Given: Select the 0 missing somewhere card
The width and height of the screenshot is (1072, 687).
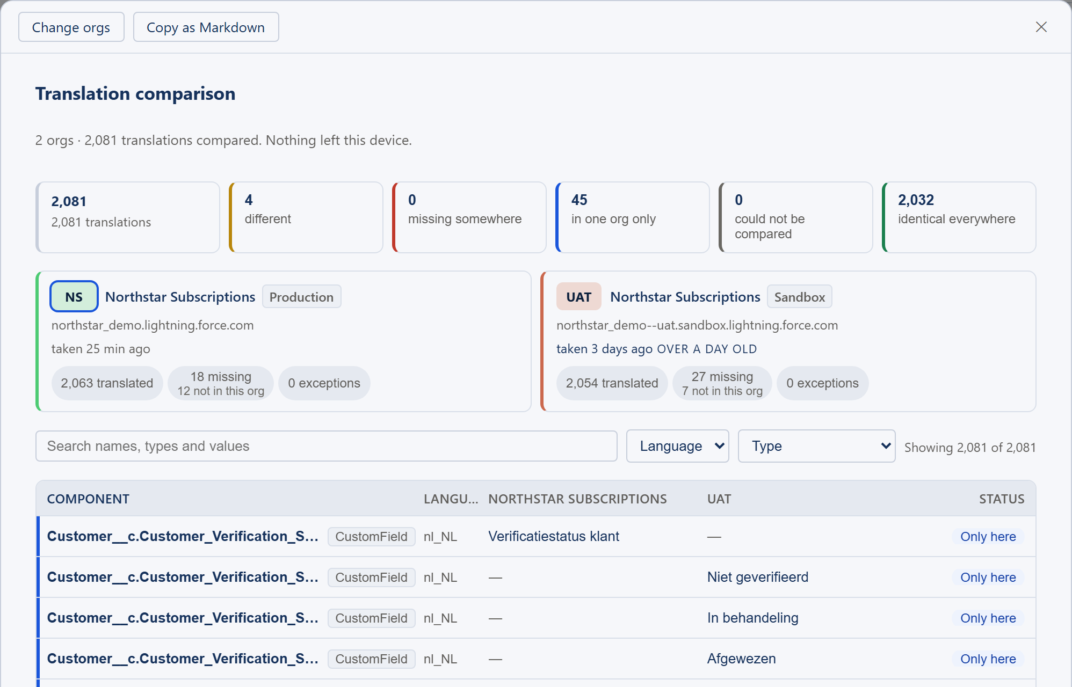Looking at the screenshot, I should [469, 217].
